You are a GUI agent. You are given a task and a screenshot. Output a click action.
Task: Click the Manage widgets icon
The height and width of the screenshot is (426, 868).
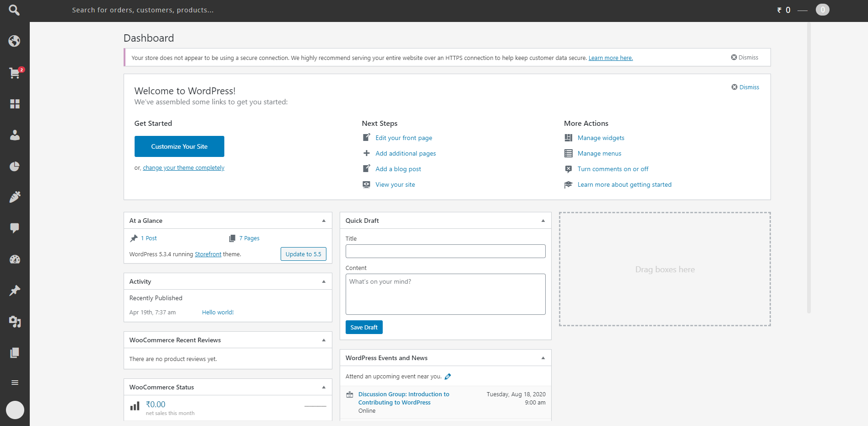pyautogui.click(x=569, y=138)
